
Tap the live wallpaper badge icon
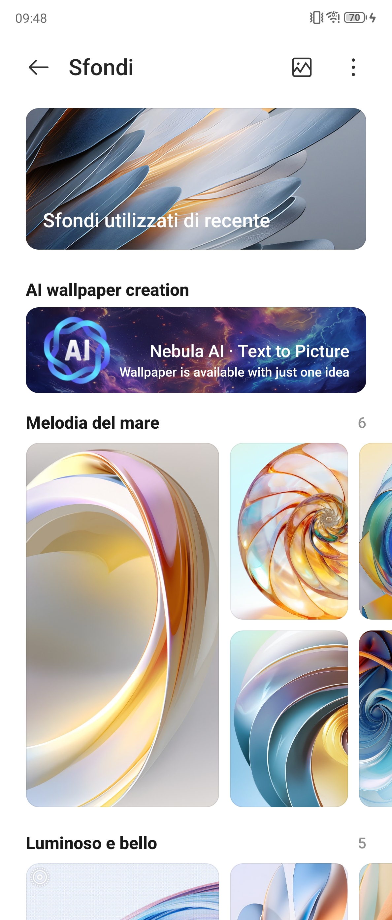click(x=40, y=877)
